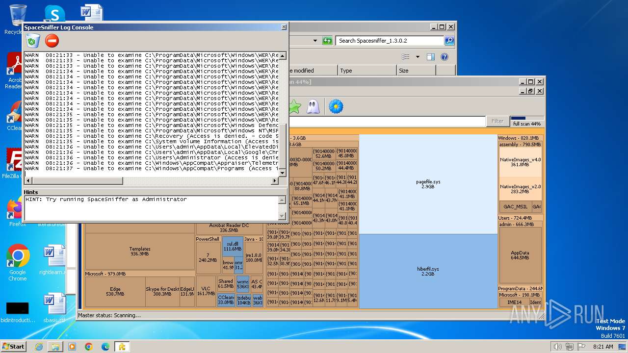Click the Explorer search magnifier icon
This screenshot has width=628, height=353.
coord(449,41)
